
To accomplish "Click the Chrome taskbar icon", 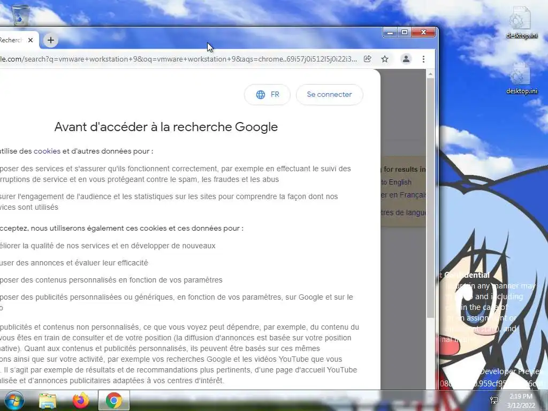I will click(114, 401).
